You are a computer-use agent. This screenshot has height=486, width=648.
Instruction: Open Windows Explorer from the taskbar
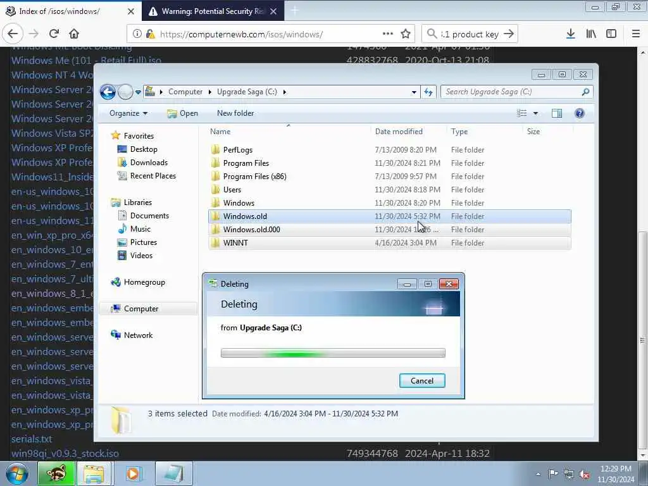pyautogui.click(x=94, y=473)
